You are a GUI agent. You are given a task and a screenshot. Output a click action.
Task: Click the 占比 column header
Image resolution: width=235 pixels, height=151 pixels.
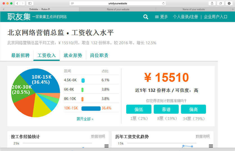(105, 71)
